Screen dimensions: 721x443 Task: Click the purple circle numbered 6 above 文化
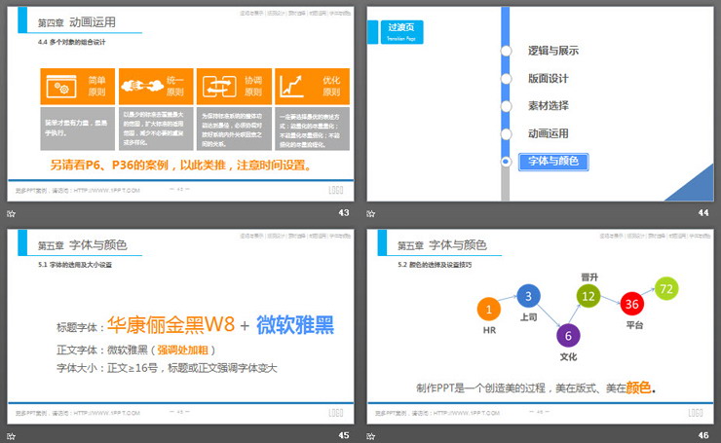pos(568,336)
